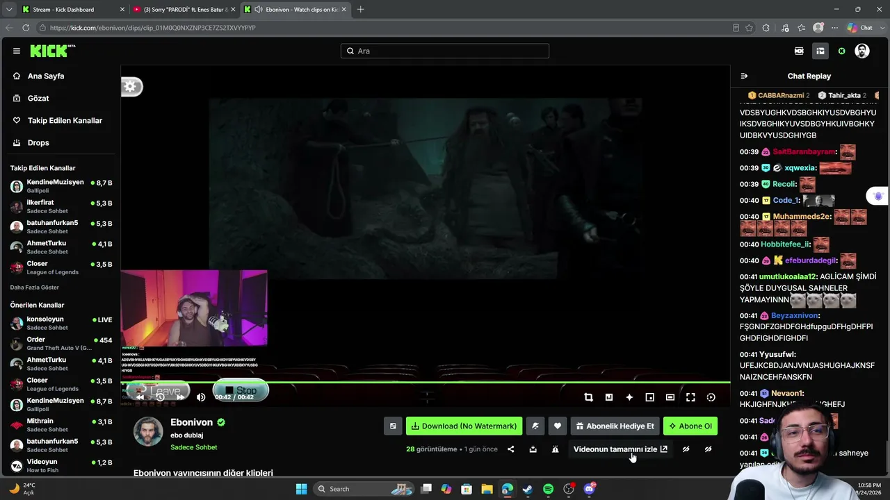Click the Kick search box
This screenshot has width=890, height=500.
pyautogui.click(x=445, y=51)
